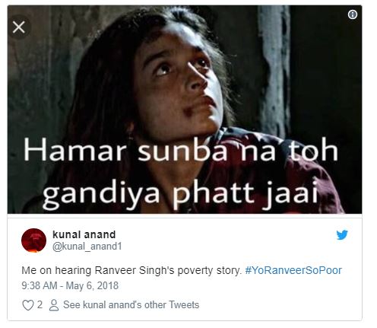
Task: Click the word Tweets in the bottom link
Action: [184, 304]
